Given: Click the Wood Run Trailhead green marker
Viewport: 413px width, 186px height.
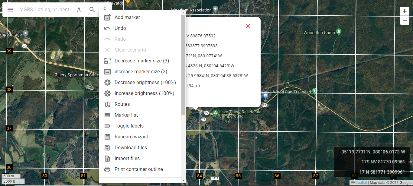Looking at the screenshot, I should 314,91.
